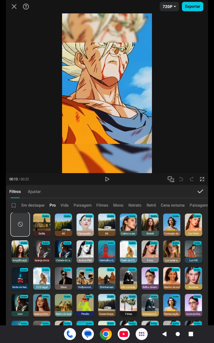
Task: Confirm filters with the checkmark icon
Action: point(200,191)
